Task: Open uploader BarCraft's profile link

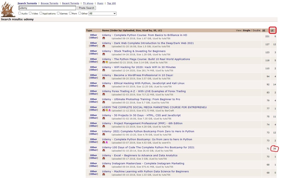Action: tap(169, 111)
